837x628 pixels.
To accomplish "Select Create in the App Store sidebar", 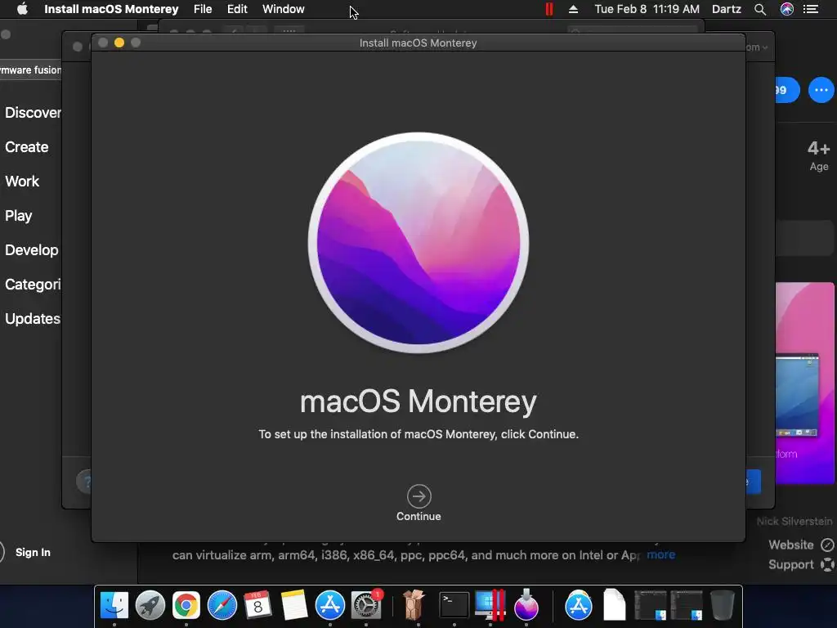I will [27, 147].
